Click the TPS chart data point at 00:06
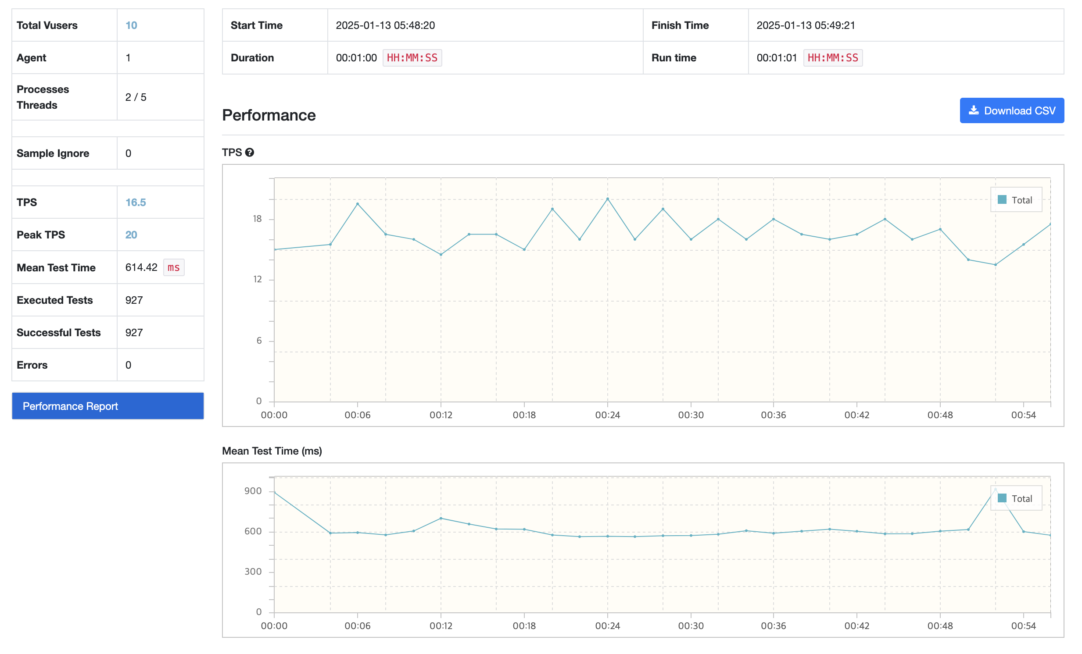1082x654 pixels. tap(358, 204)
